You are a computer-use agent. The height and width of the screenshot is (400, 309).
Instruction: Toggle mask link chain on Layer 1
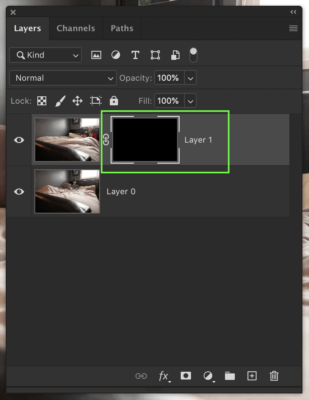pos(106,140)
